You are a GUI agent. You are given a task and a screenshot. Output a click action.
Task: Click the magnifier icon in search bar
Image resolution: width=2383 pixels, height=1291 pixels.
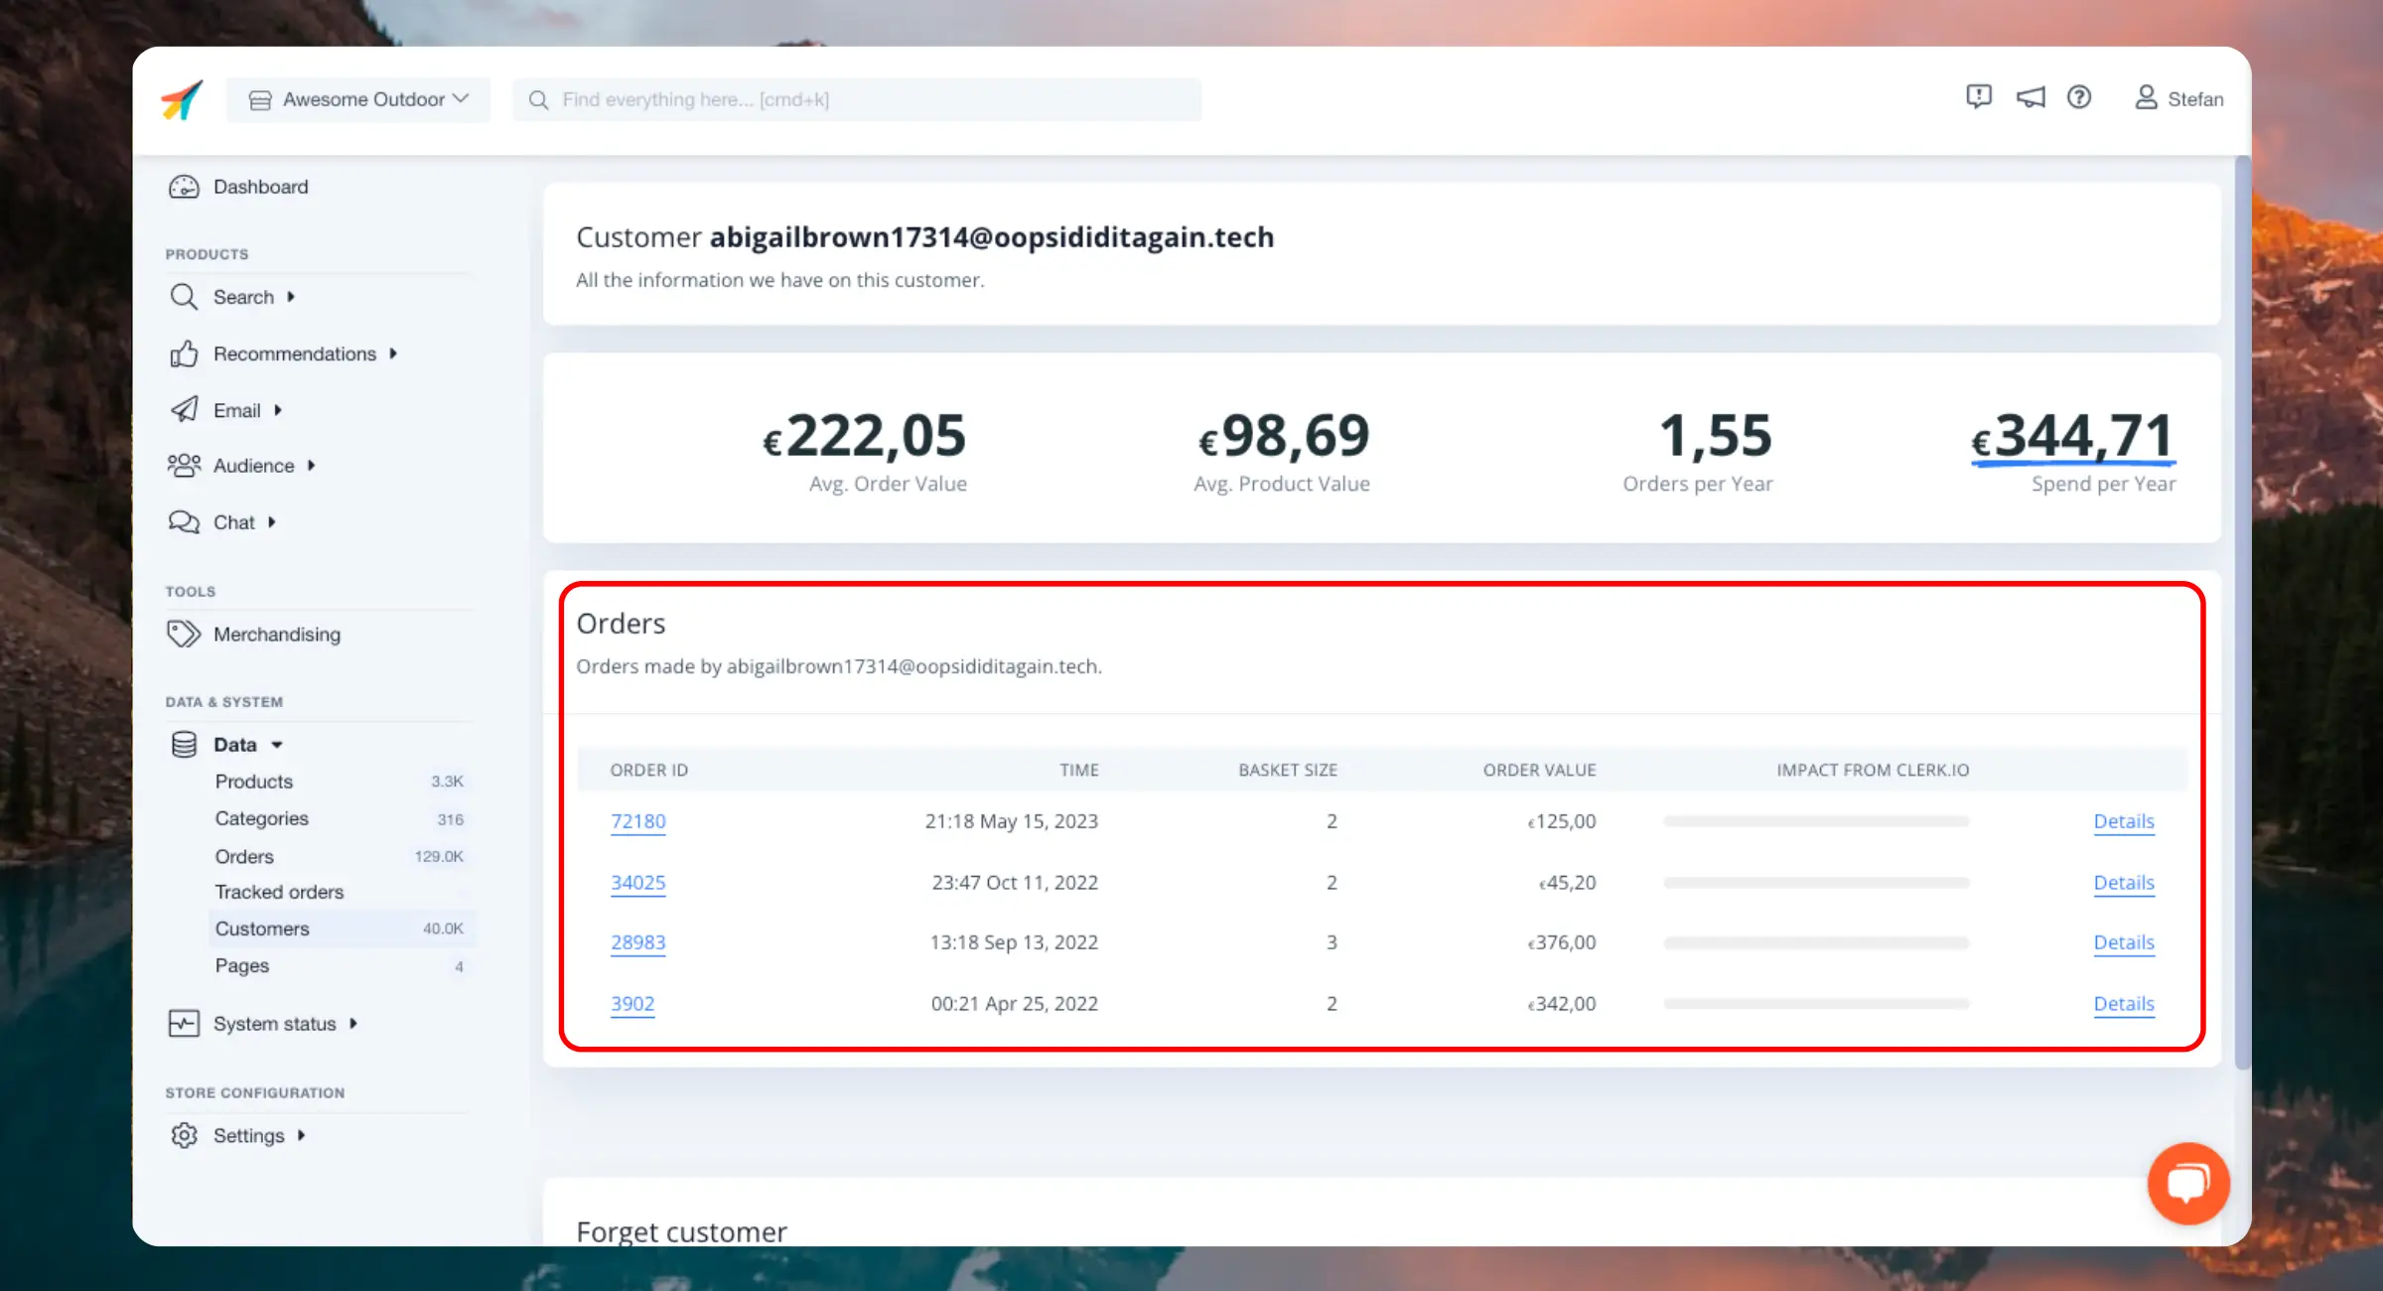(x=538, y=99)
